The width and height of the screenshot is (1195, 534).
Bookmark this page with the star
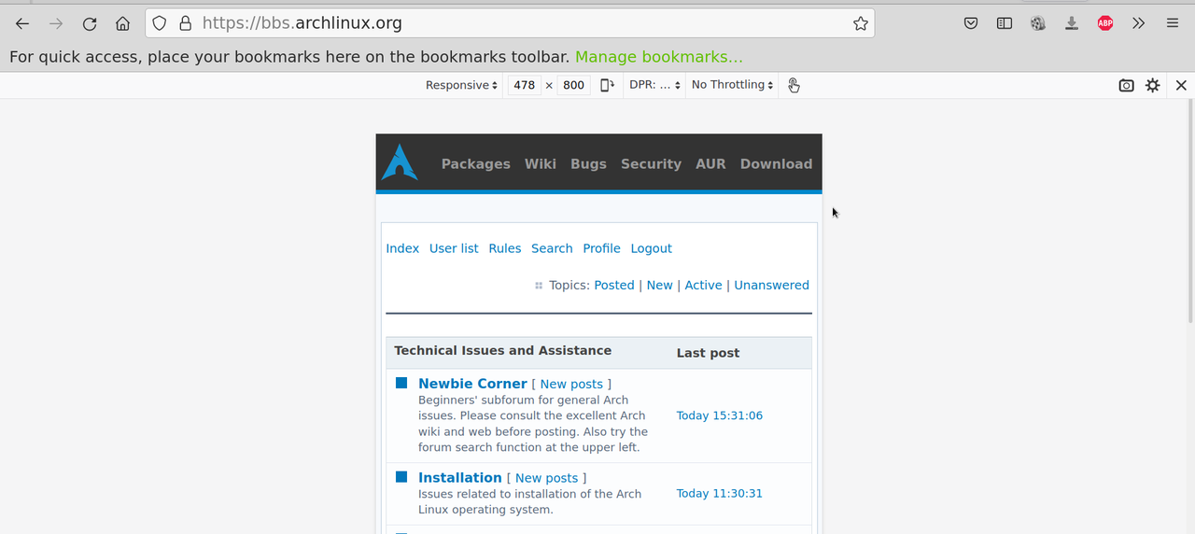coord(860,23)
